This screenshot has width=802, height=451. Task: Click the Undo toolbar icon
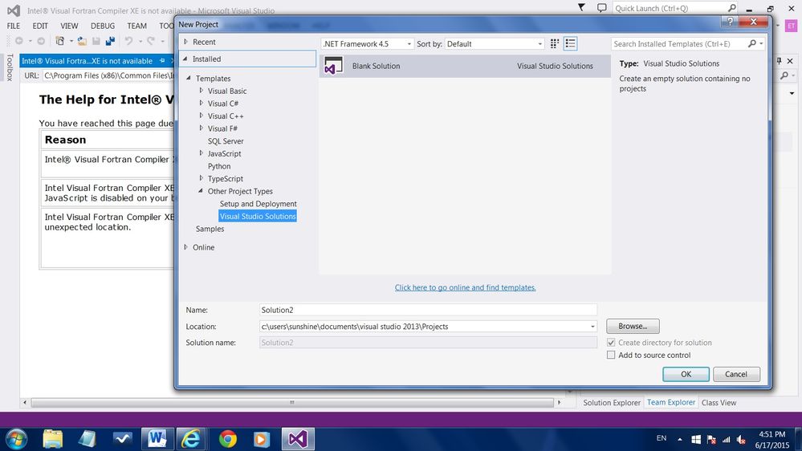point(128,41)
